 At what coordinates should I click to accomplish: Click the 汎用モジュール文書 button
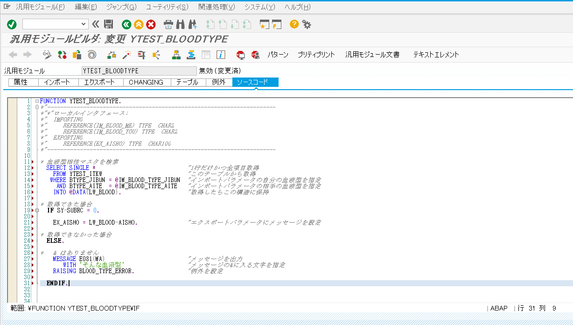click(x=372, y=55)
